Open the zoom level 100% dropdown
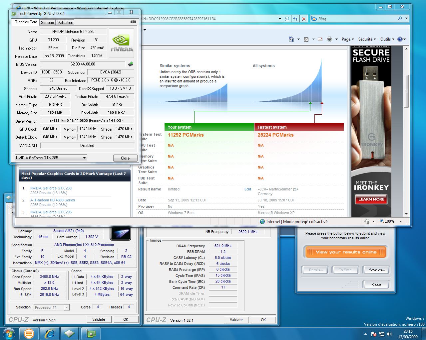Image resolution: width=426 pixels, height=340 pixels. point(401,221)
